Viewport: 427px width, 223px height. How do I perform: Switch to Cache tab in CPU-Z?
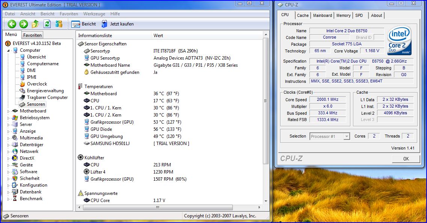coord(303,15)
